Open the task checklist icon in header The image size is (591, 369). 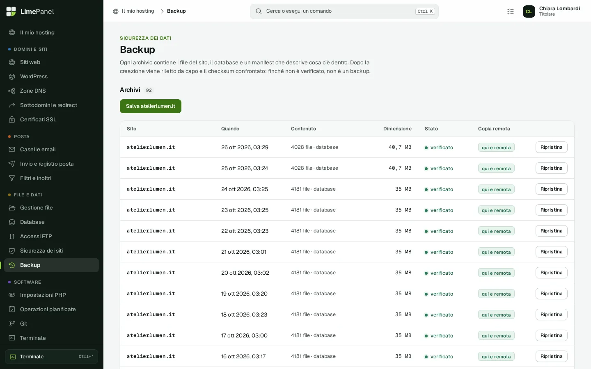coord(511,11)
